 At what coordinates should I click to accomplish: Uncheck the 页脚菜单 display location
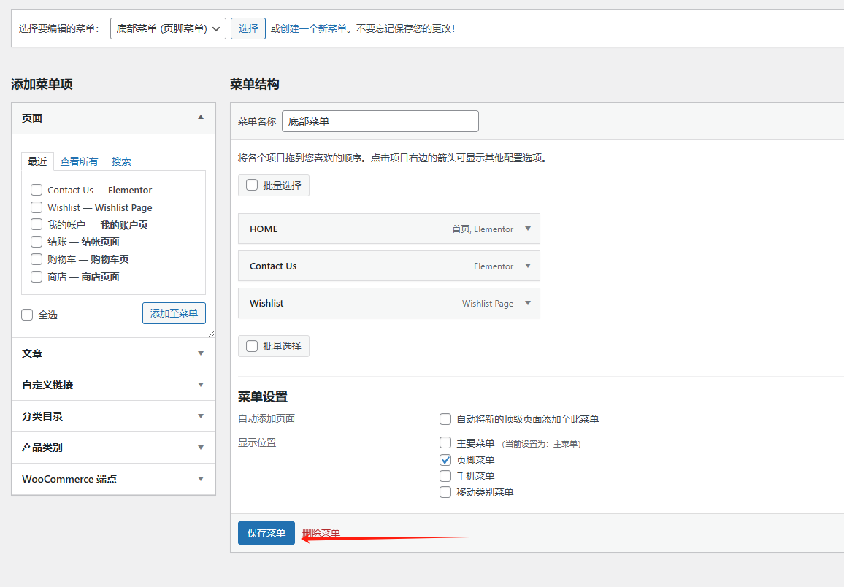[x=445, y=459]
